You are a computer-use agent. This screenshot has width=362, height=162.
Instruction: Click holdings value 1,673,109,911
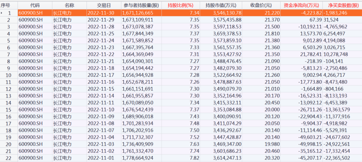(138, 20)
